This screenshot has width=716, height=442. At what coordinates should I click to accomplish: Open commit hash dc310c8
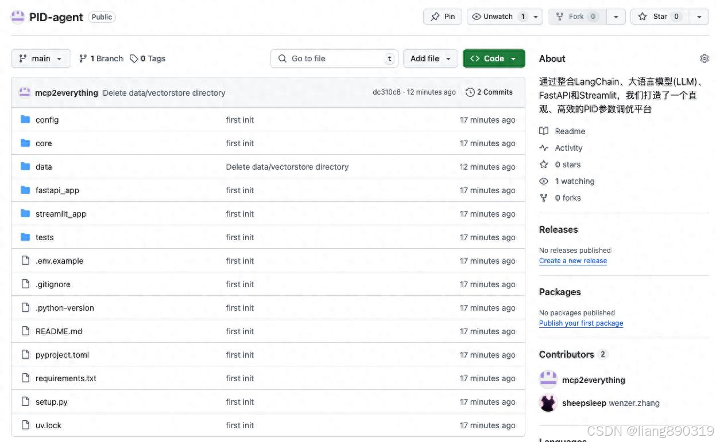[386, 92]
